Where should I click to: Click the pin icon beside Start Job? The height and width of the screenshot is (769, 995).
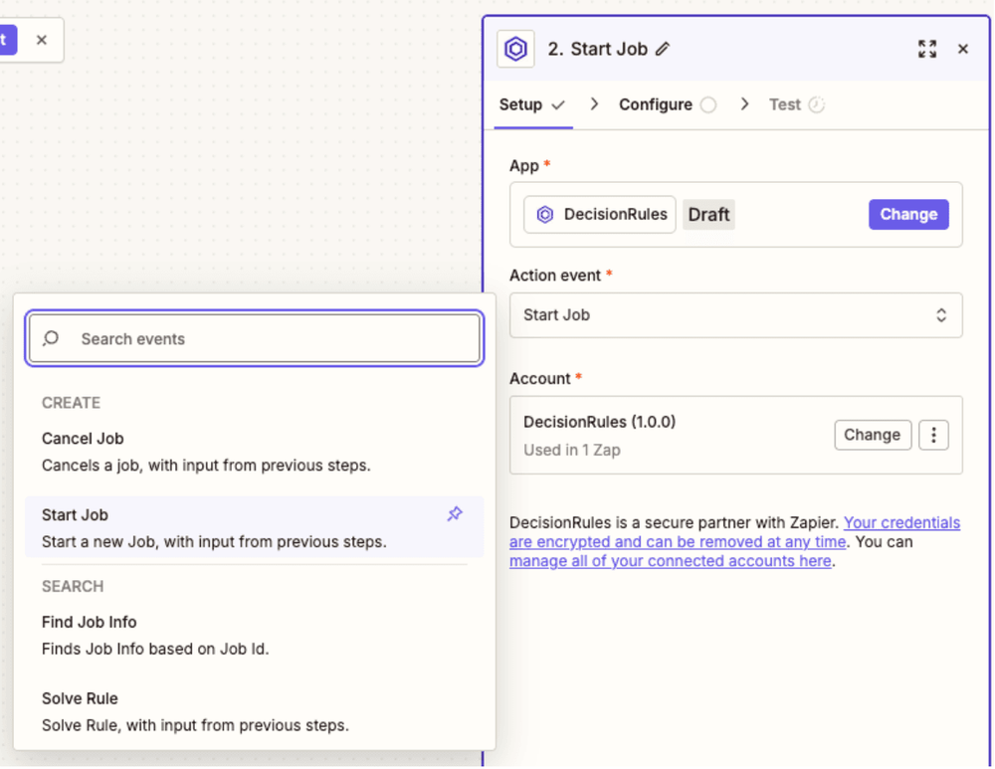(x=455, y=514)
